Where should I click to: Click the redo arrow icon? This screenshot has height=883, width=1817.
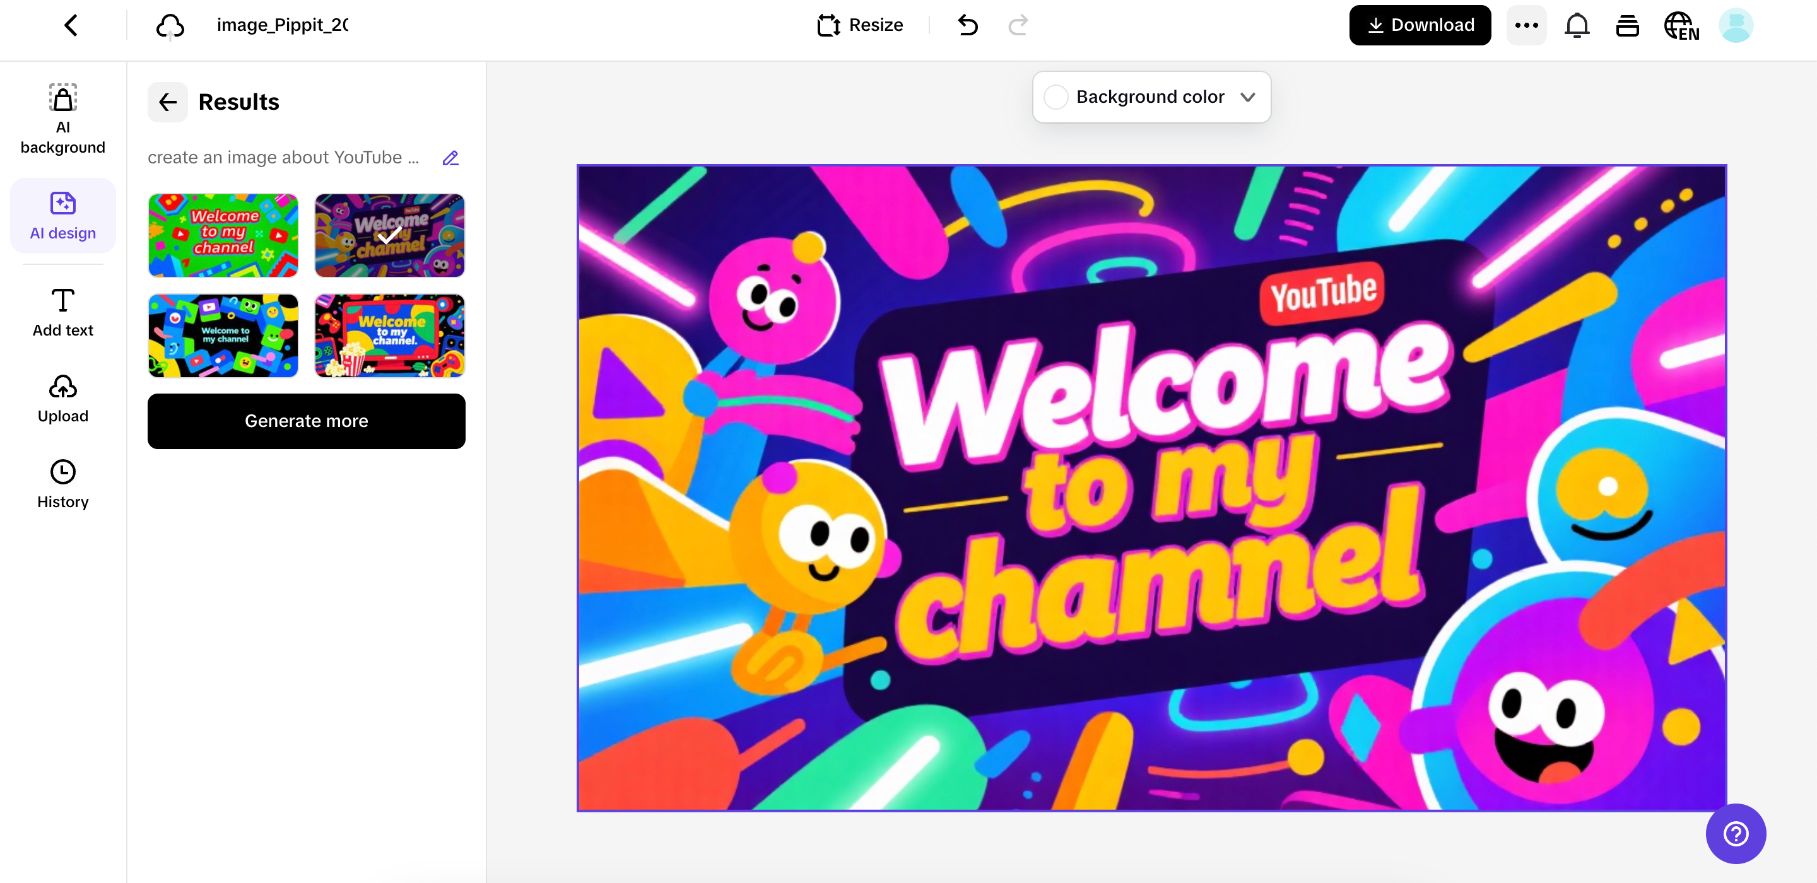pos(1018,25)
